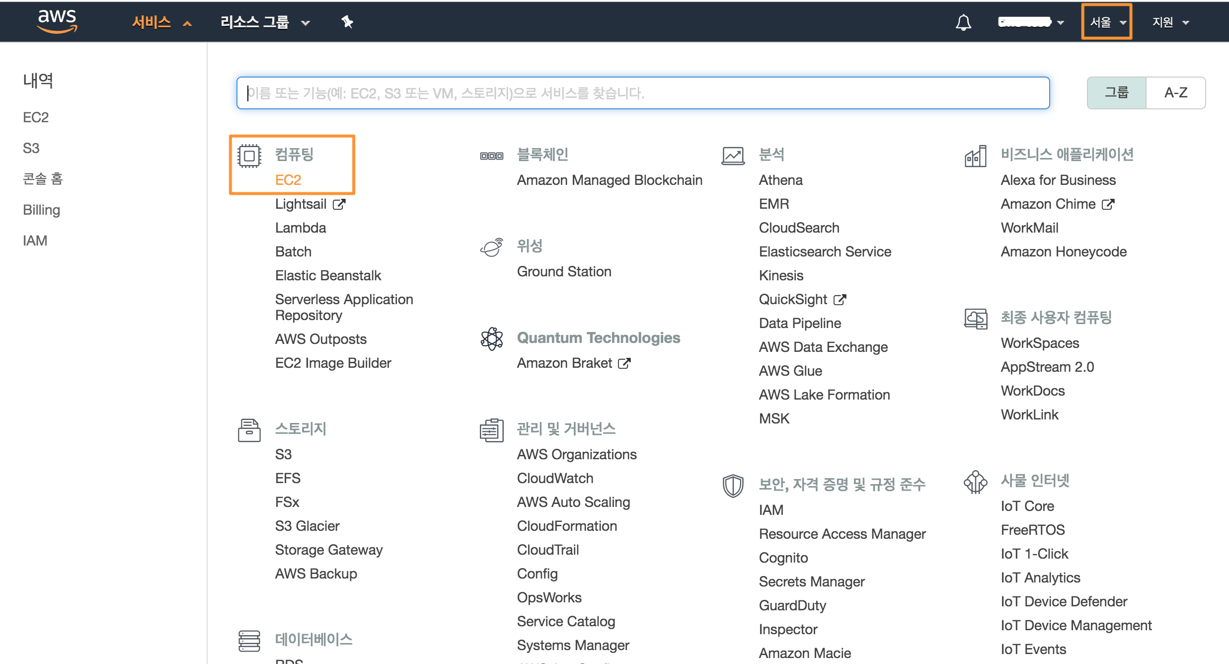The height and width of the screenshot is (664, 1229).
Task: Open the notifications bell icon
Action: pyautogui.click(x=963, y=22)
